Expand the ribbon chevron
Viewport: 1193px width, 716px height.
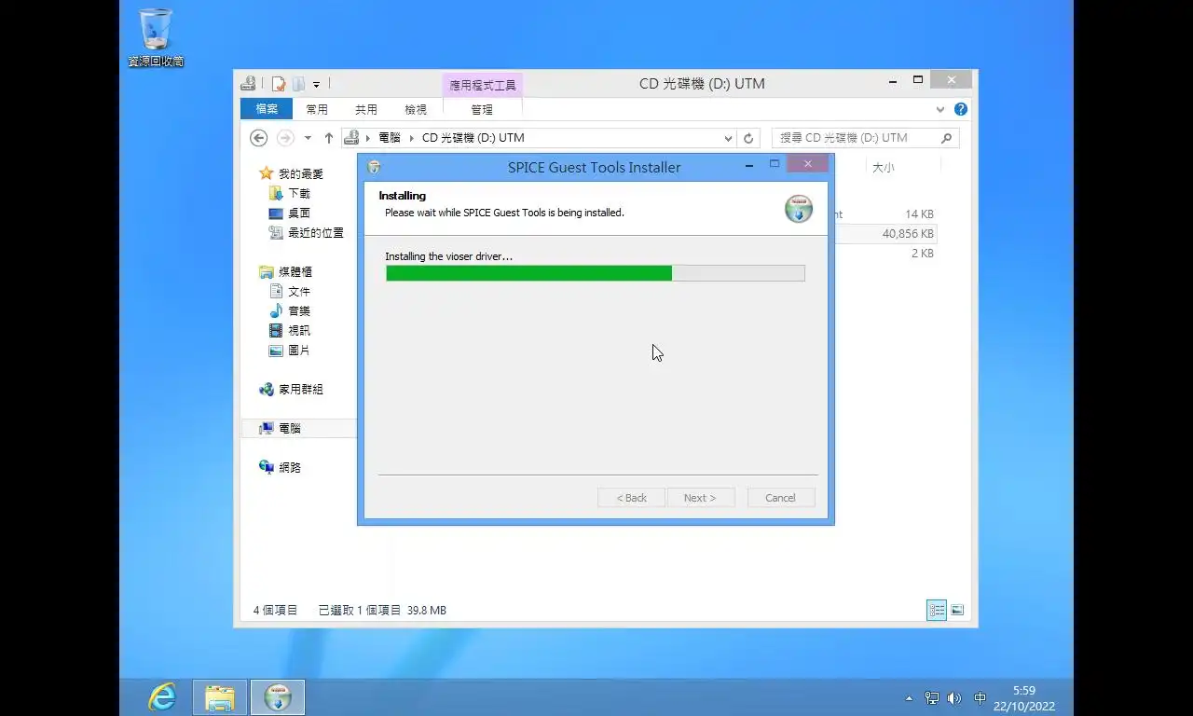pyautogui.click(x=940, y=109)
